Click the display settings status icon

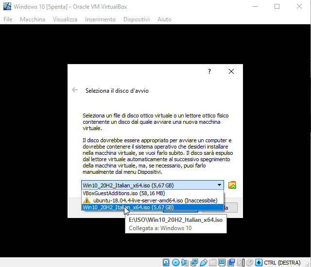point(222,263)
